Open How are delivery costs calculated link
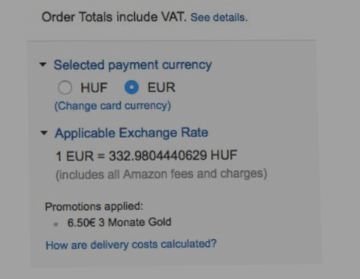Image resolution: width=360 pixels, height=279 pixels. tap(131, 244)
